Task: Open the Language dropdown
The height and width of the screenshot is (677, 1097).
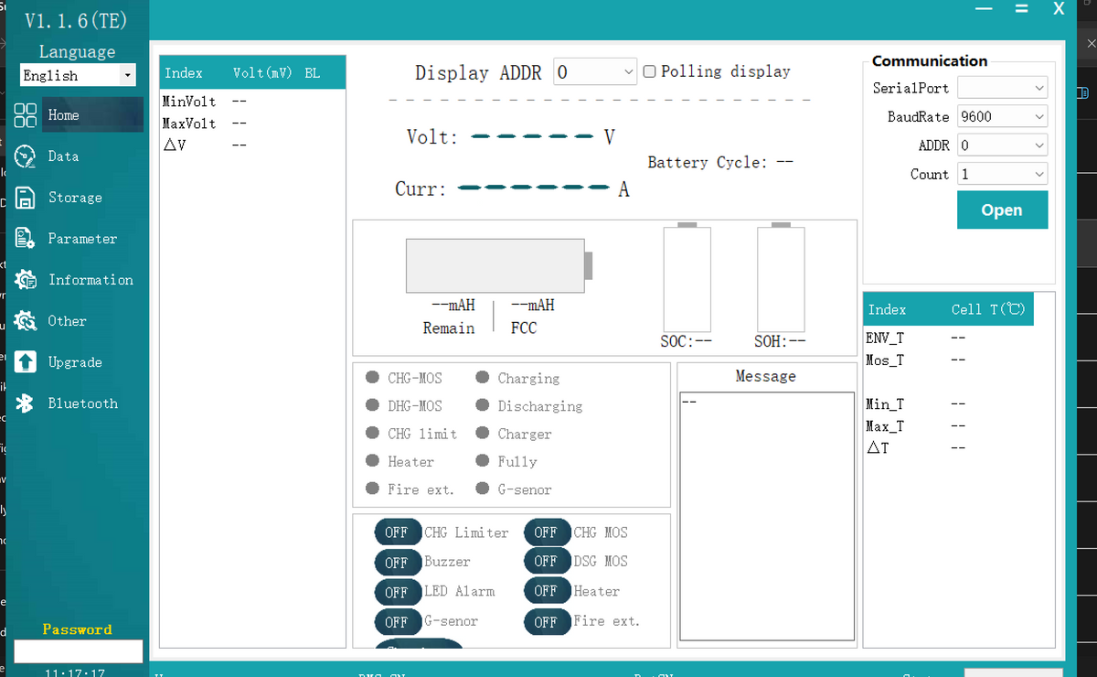Action: point(78,75)
